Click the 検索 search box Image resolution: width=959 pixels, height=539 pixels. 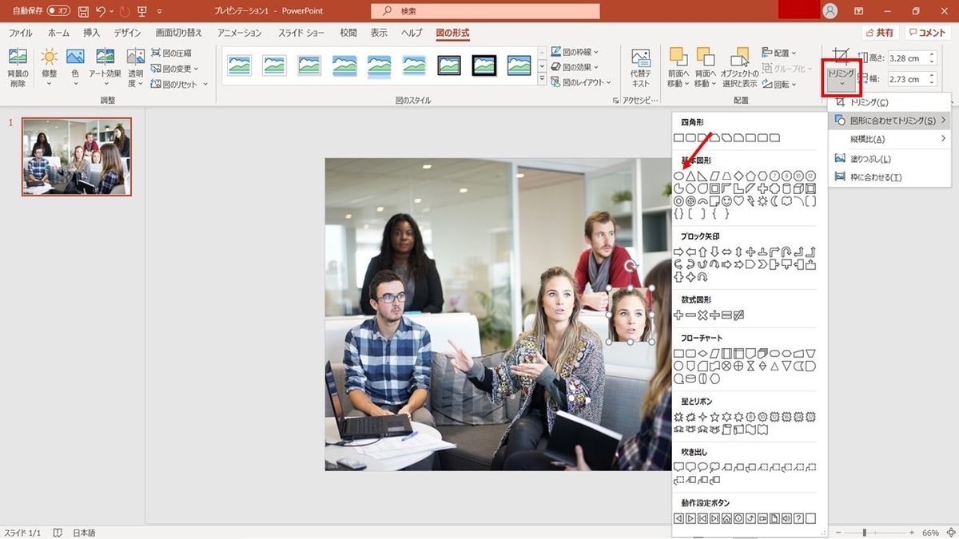click(x=485, y=11)
